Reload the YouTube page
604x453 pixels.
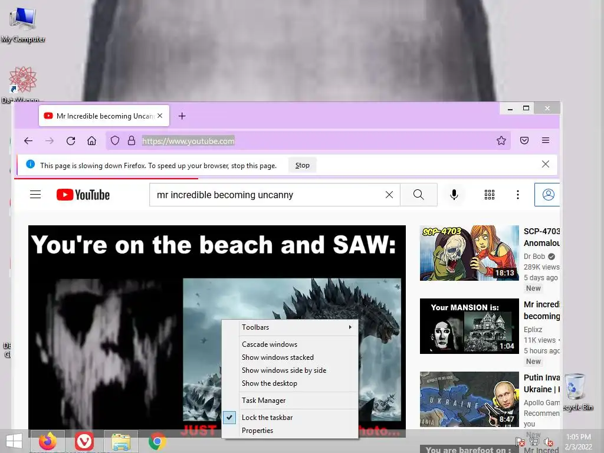point(71,140)
